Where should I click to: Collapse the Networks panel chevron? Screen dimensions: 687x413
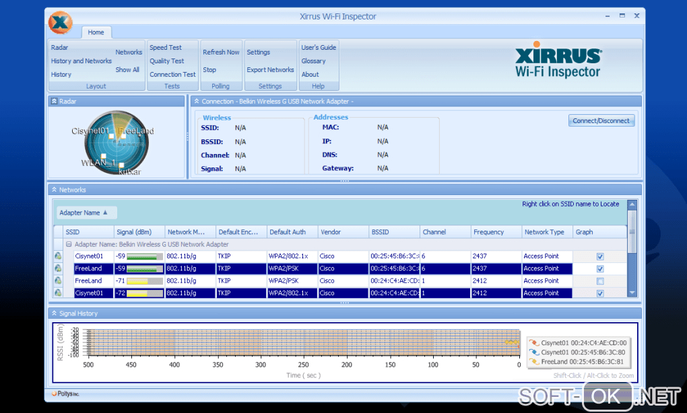[x=54, y=190]
